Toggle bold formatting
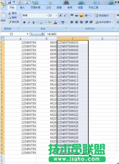 pos(24,22)
